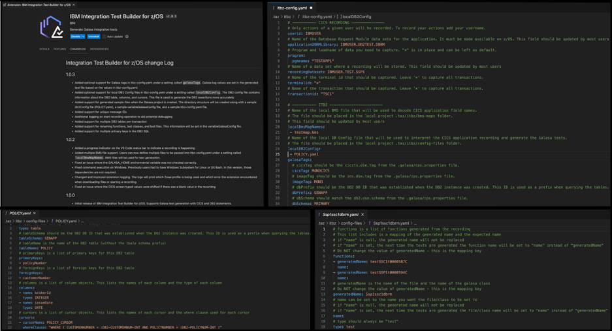
Task: Click POLICY.yaml in the bottom-left breadcrumb
Action: click(x=65, y=221)
